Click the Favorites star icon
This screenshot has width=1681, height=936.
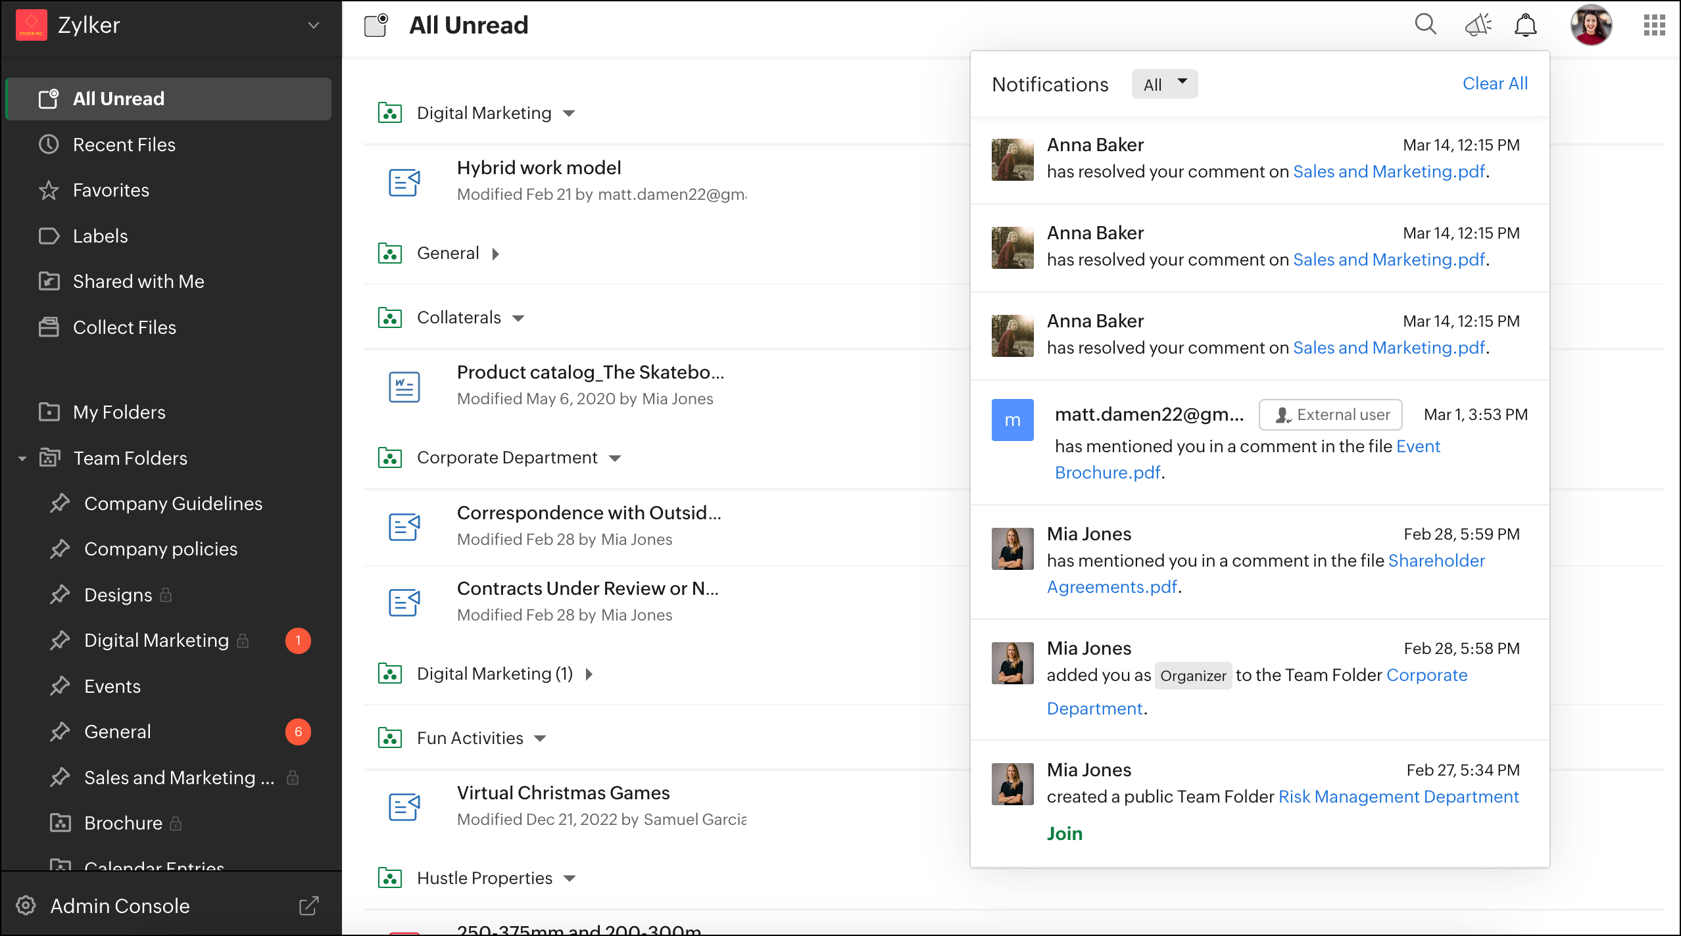49,191
